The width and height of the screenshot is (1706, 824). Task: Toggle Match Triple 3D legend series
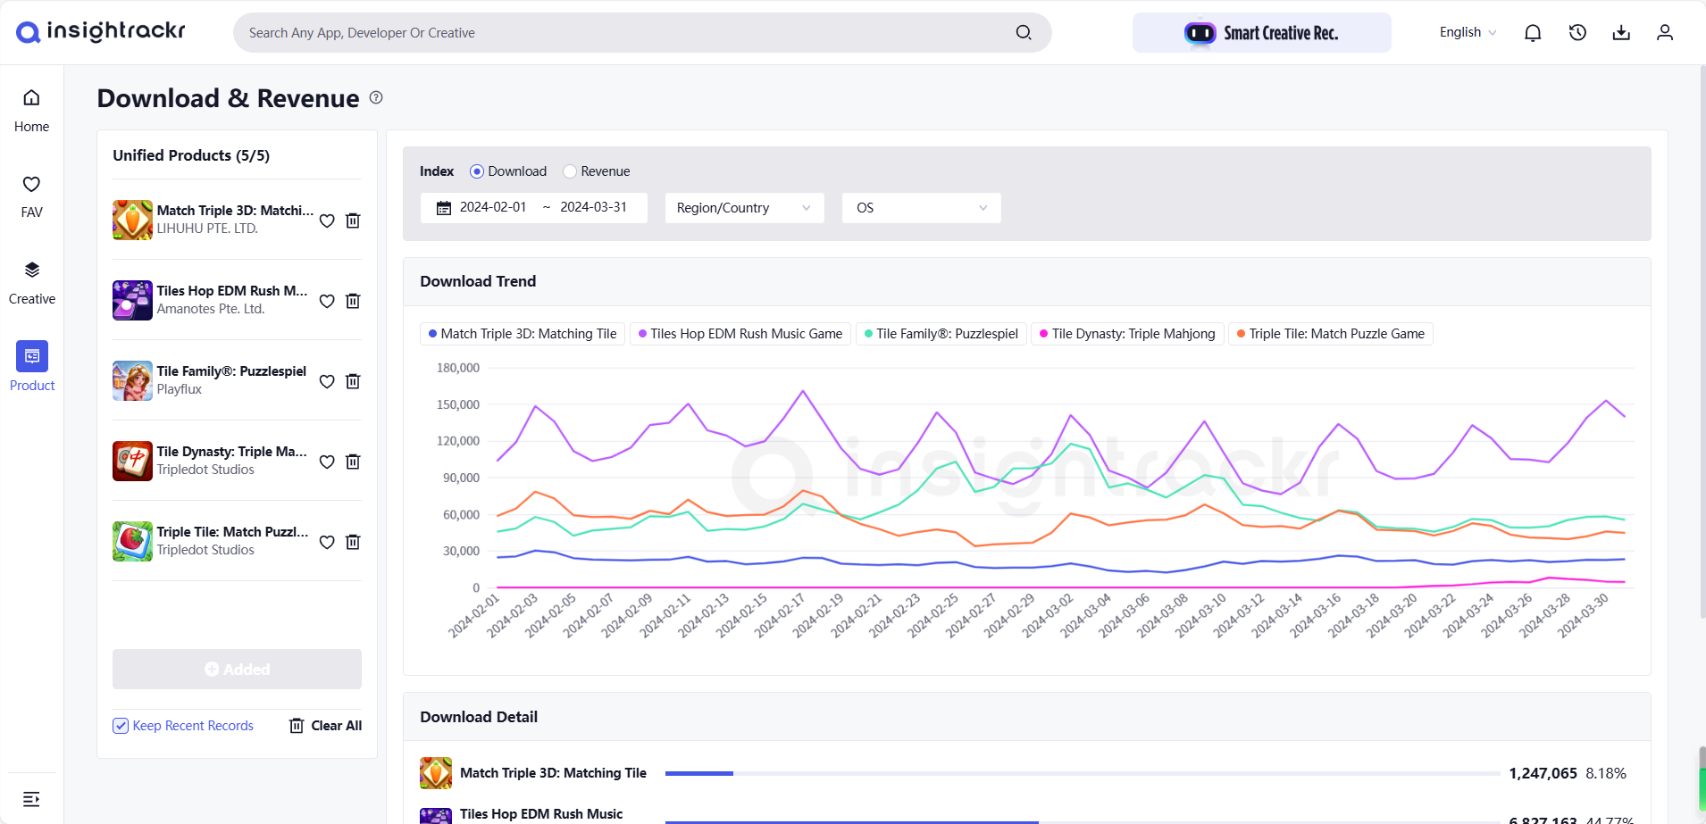[x=523, y=334]
